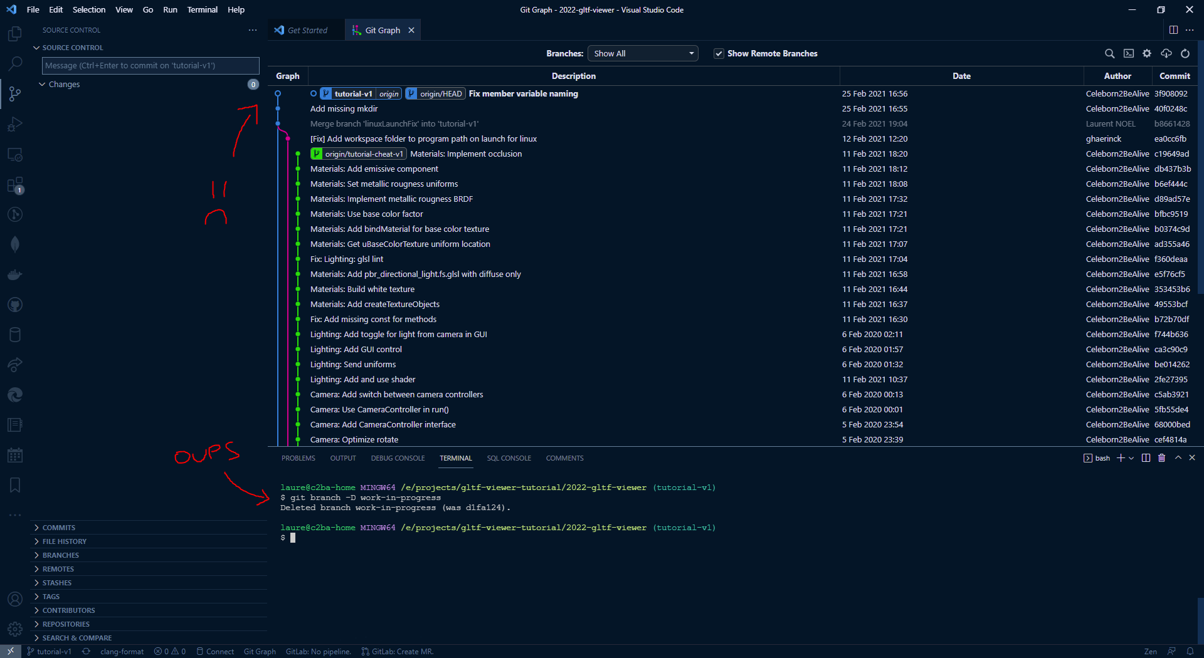Click the Git Graph find magnifier icon
This screenshot has height=658, width=1204.
pos(1109,54)
